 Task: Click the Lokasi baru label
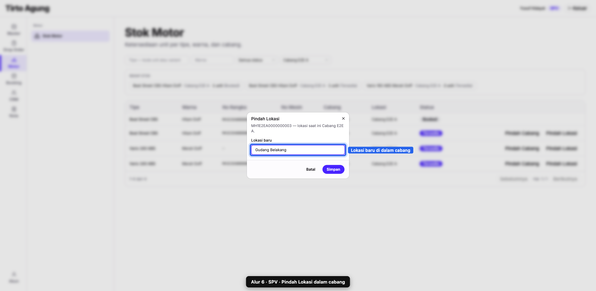click(261, 140)
